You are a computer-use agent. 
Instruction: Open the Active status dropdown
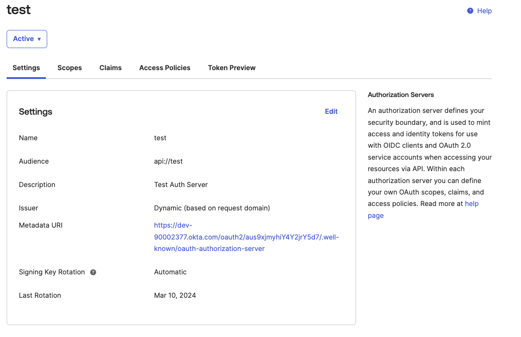26,39
